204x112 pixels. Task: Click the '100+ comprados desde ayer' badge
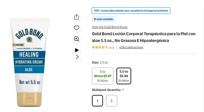pos(131,11)
